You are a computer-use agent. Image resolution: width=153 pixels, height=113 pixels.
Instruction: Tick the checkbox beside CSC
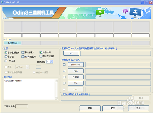(64, 83)
